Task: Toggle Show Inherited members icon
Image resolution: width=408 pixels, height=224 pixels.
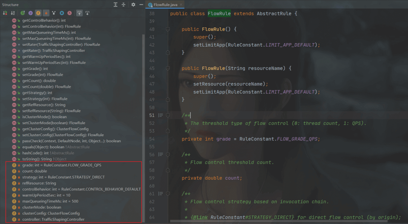Action: click(23, 13)
